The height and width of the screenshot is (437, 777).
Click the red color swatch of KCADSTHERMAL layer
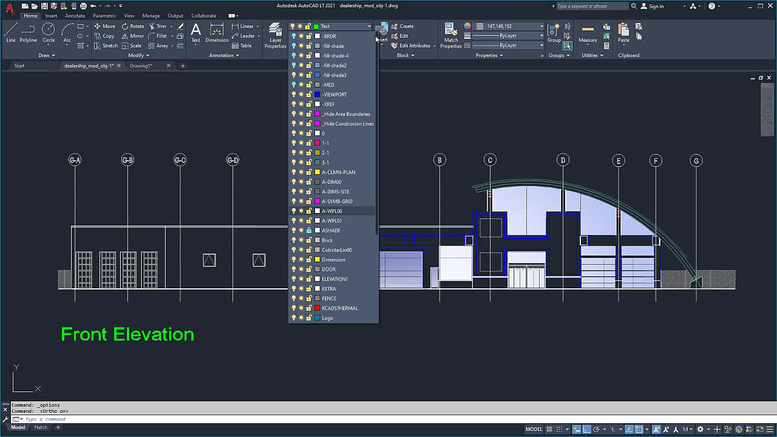[x=317, y=308]
